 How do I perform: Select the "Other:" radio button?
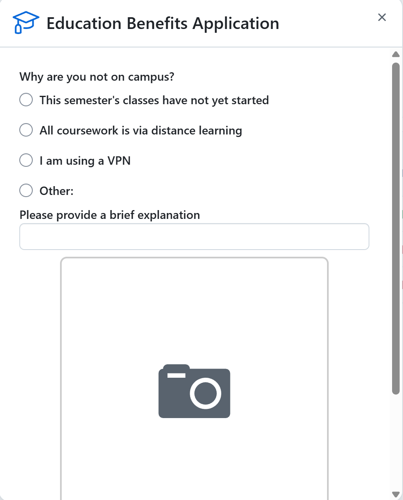[x=26, y=190]
